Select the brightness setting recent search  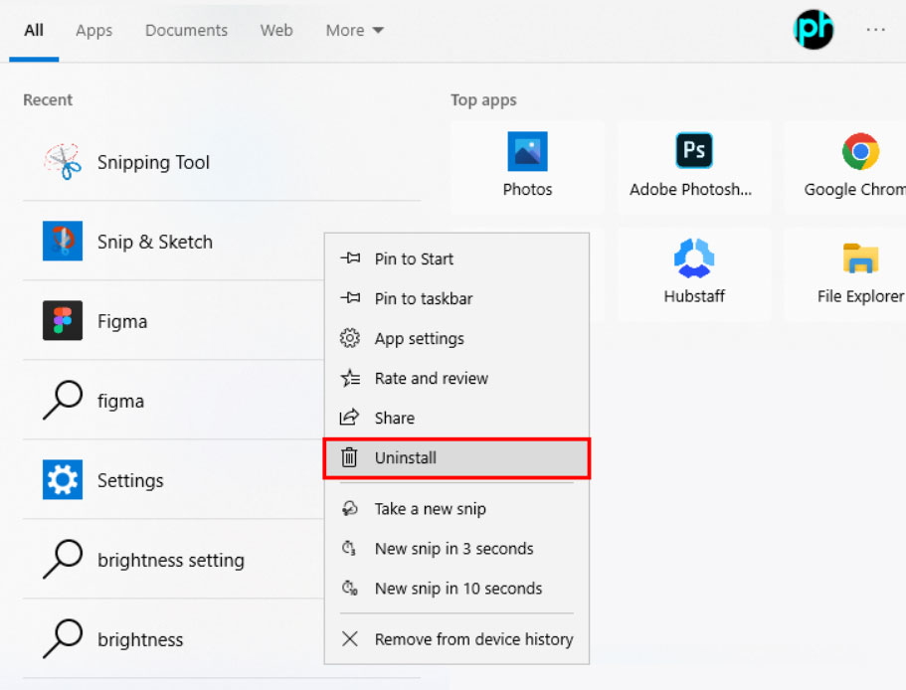tap(173, 560)
